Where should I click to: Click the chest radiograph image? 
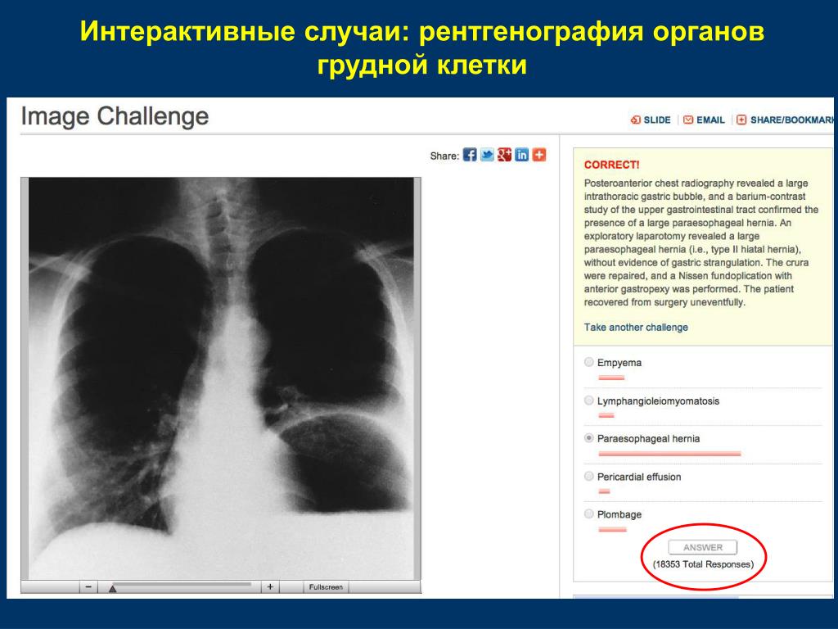221,378
